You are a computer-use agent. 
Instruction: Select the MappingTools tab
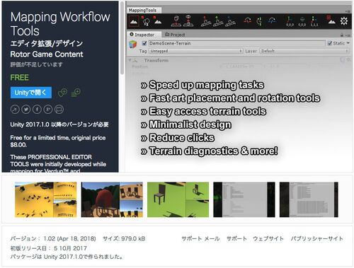click(144, 10)
